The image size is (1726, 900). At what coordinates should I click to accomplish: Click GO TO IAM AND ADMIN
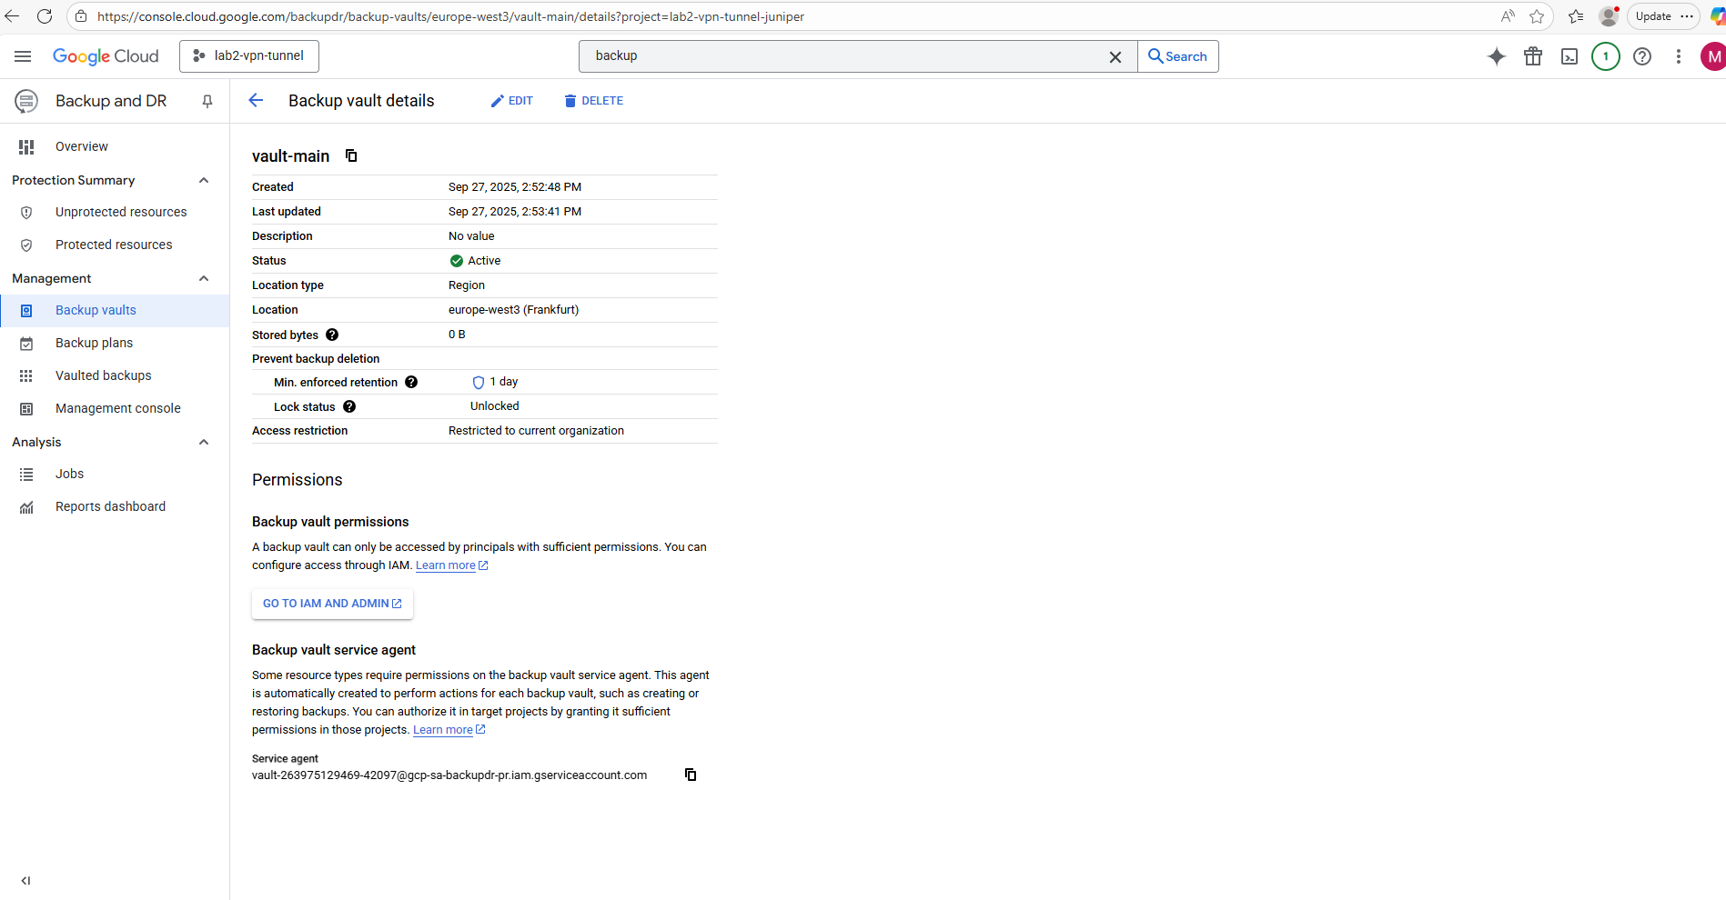pos(332,604)
